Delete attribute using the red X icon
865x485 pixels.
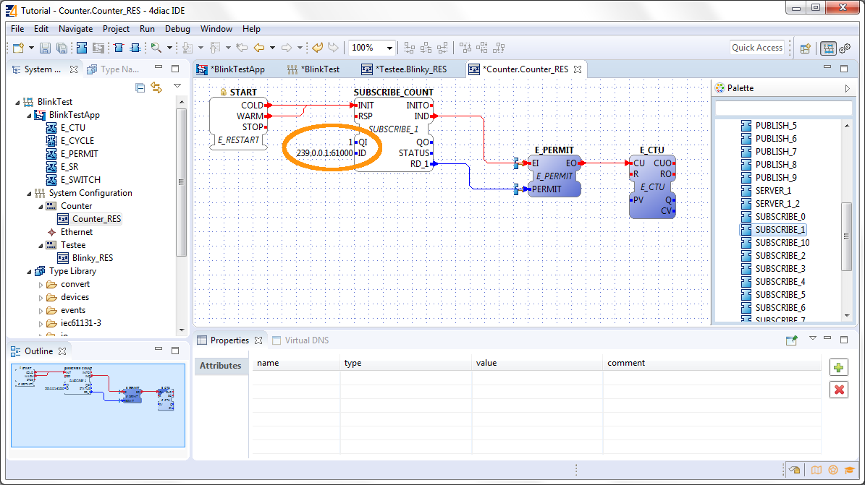[839, 390]
